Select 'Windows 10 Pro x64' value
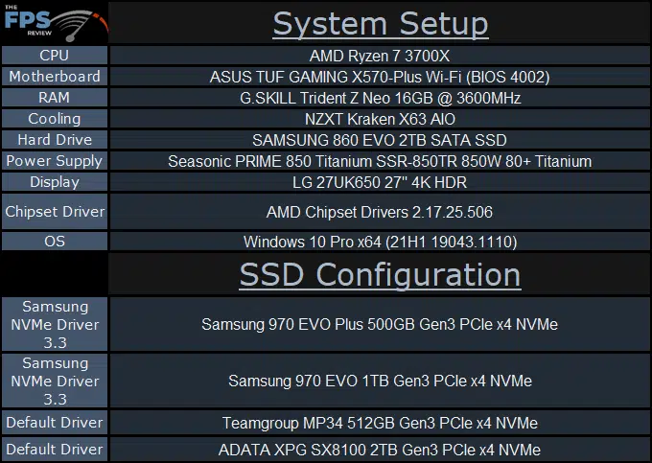The height and width of the screenshot is (463, 652). tap(312, 242)
